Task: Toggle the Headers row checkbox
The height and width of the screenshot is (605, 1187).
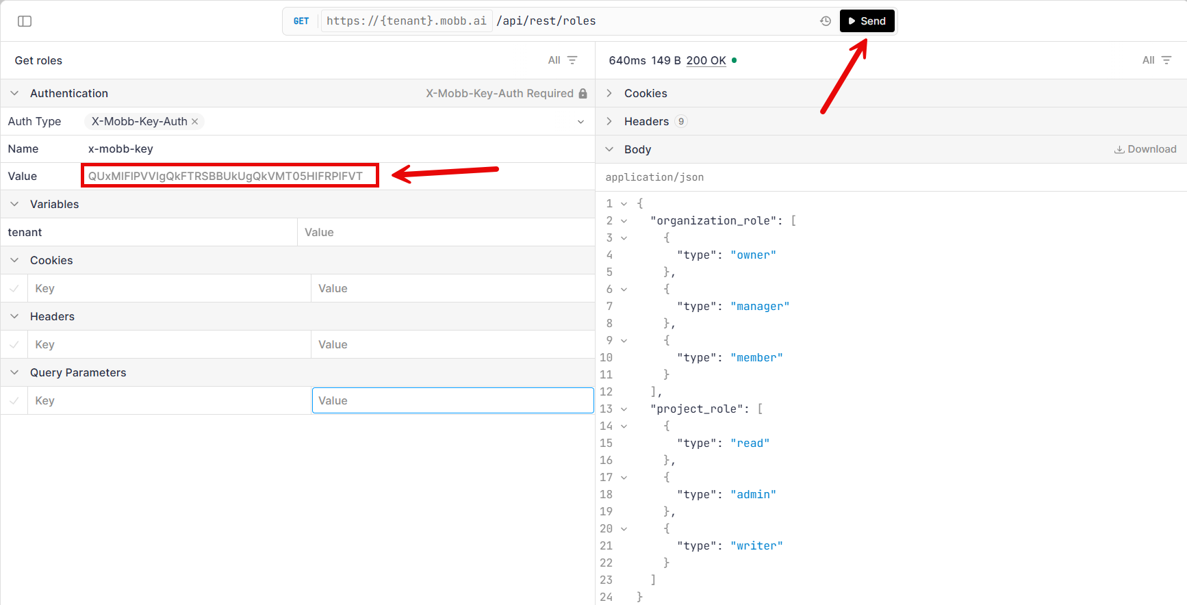Action: coord(14,344)
